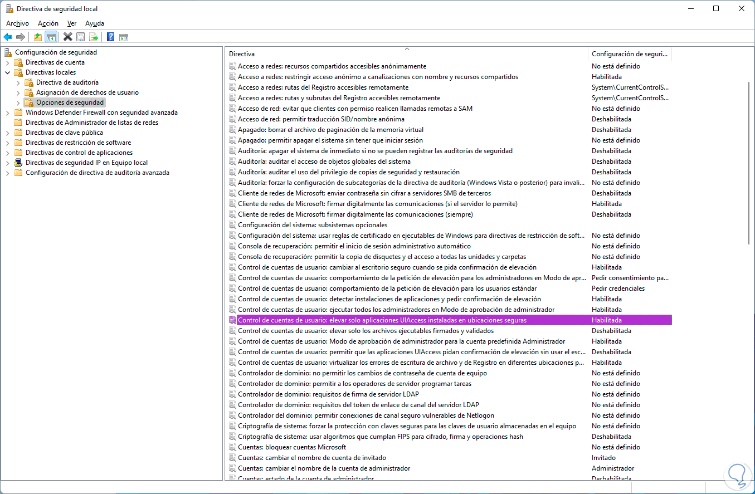This screenshot has width=755, height=494.
Task: Toggle the action pane toolbar icon
Action: (124, 37)
